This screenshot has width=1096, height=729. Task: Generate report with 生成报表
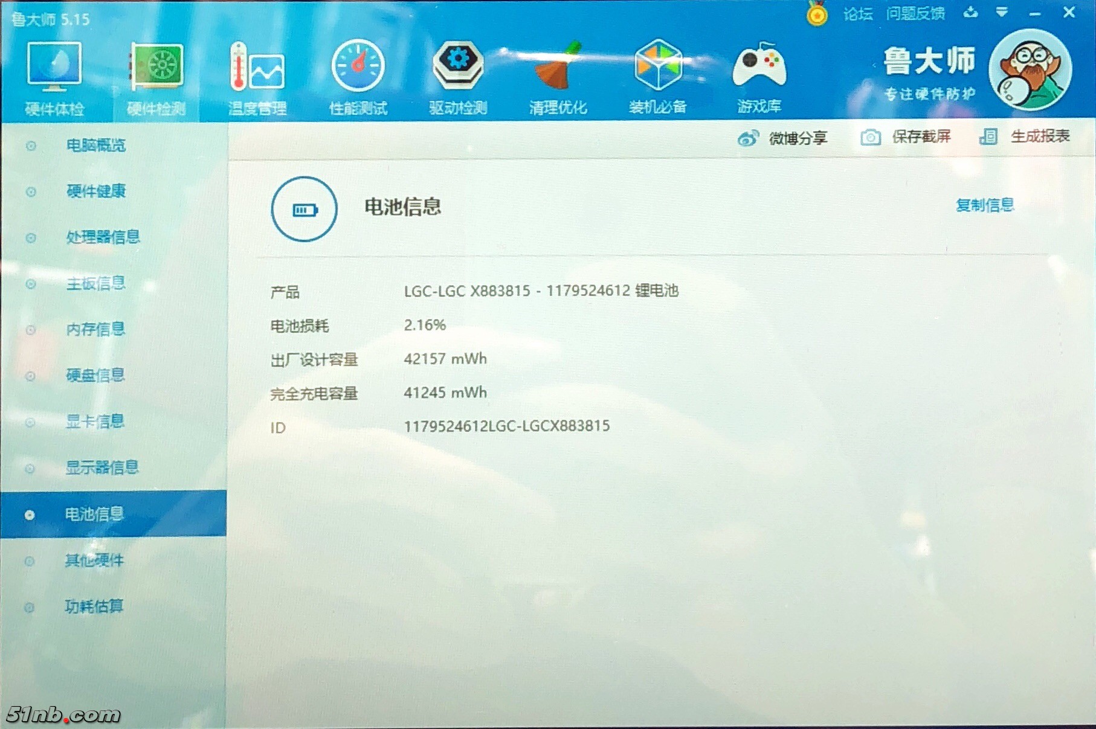pos(1025,136)
